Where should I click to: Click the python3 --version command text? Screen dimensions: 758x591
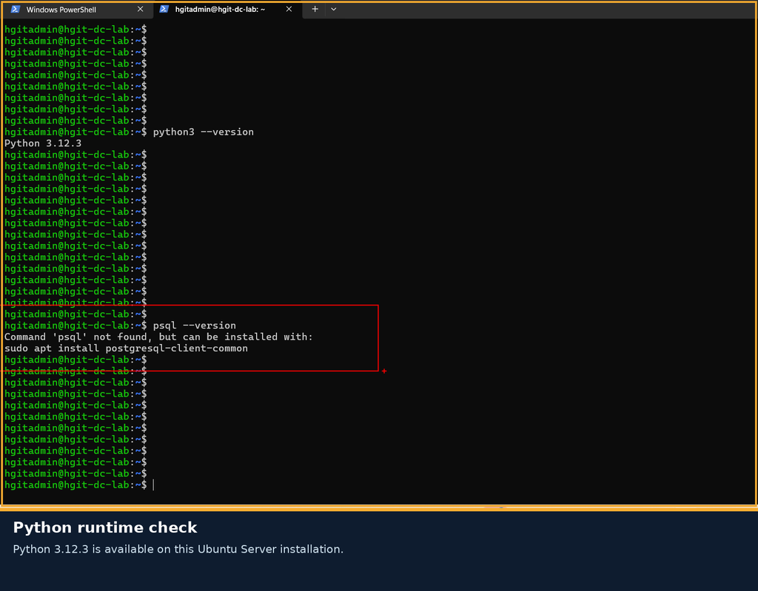pyautogui.click(x=203, y=132)
